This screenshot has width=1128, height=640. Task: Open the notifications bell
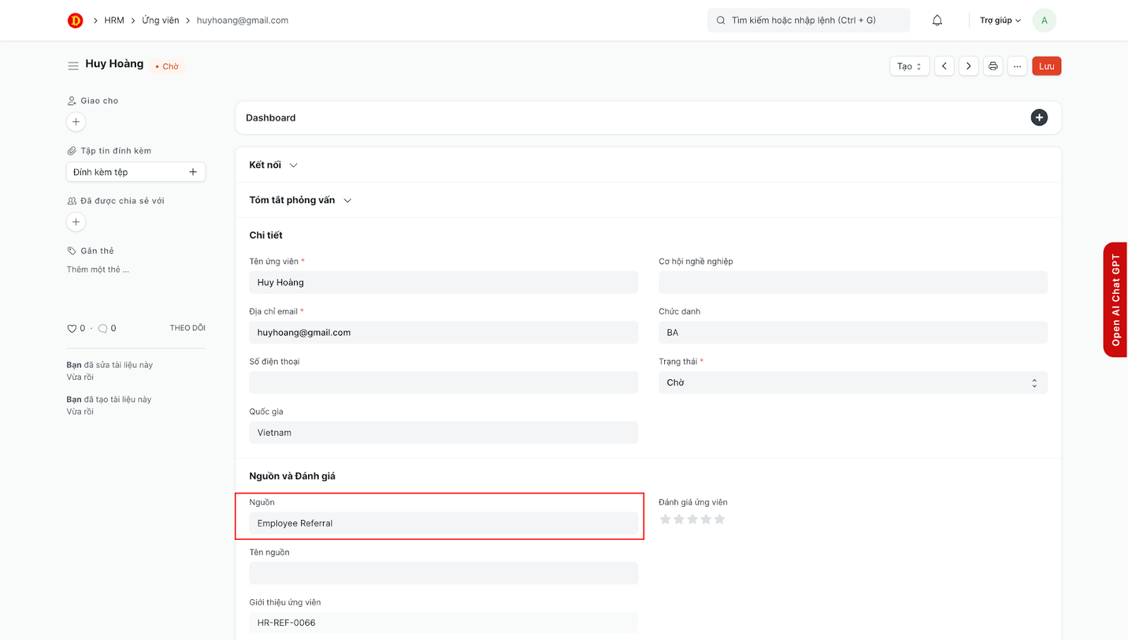click(x=937, y=20)
